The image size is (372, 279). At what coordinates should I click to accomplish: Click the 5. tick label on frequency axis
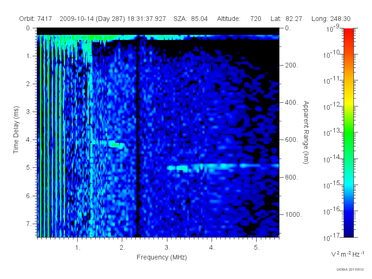(257, 248)
